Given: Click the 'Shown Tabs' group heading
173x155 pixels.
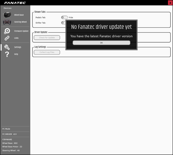Looking at the screenshot, I should point(40,12).
